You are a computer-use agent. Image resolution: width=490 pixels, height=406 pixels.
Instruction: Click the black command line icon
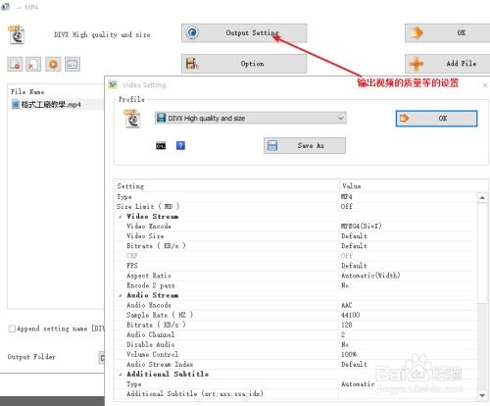click(x=161, y=146)
